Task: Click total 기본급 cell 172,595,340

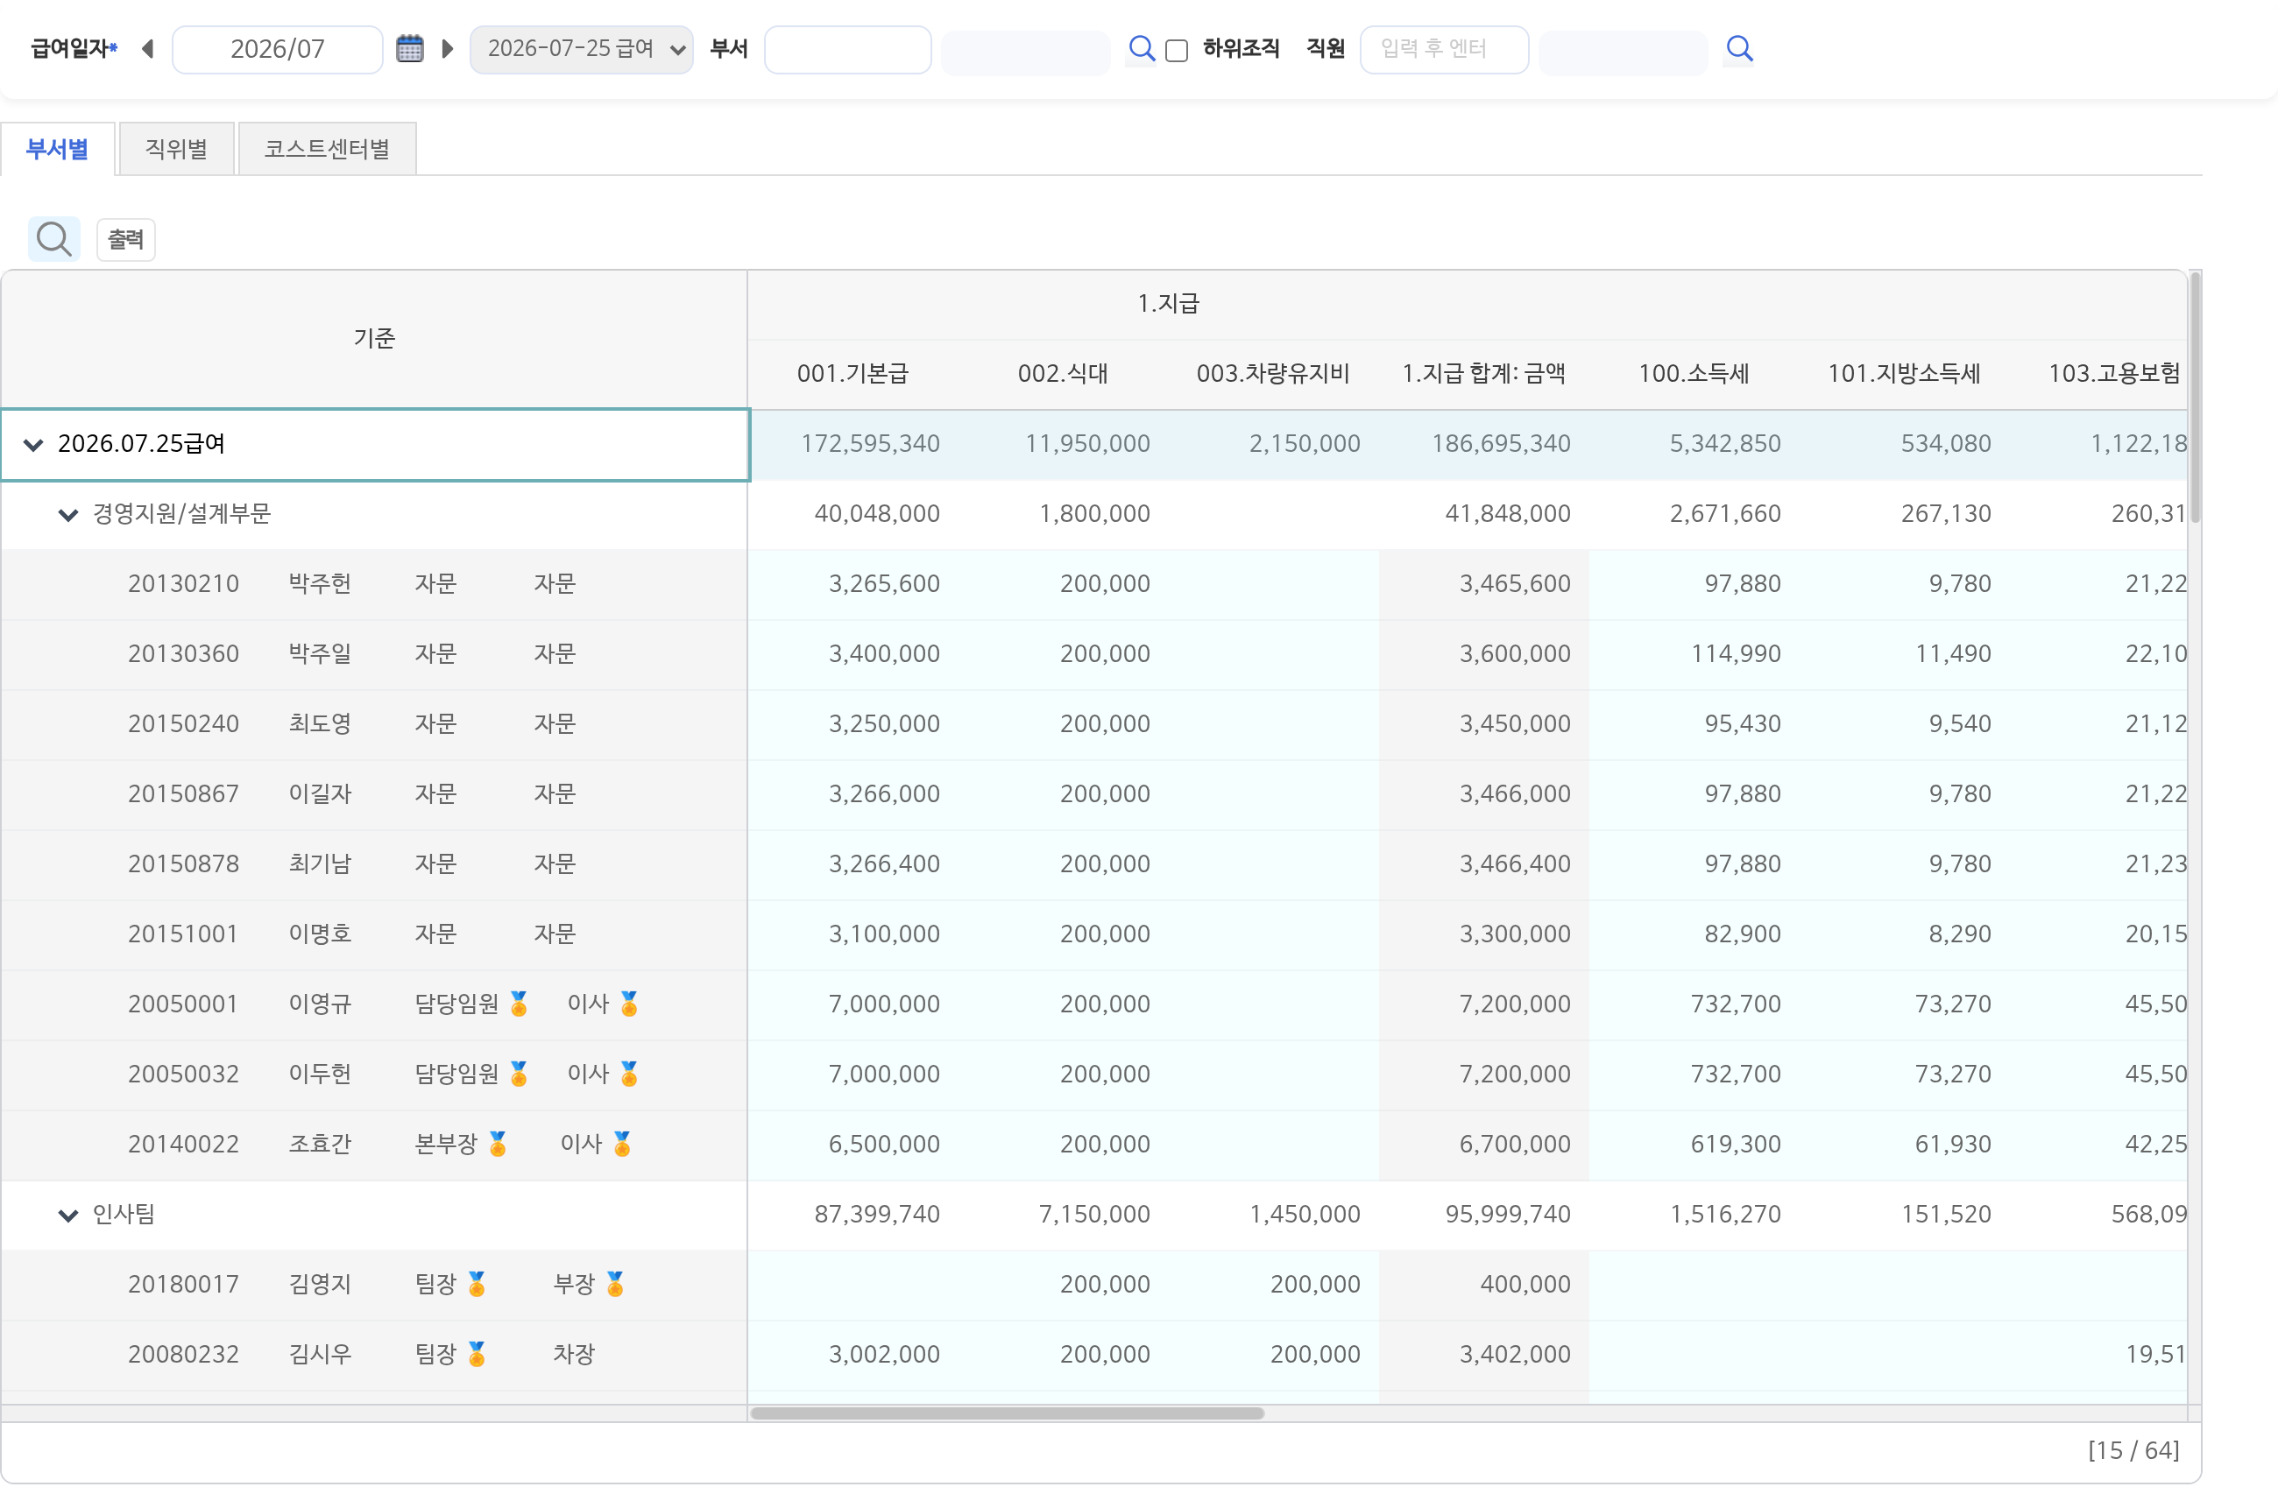Action: 852,444
